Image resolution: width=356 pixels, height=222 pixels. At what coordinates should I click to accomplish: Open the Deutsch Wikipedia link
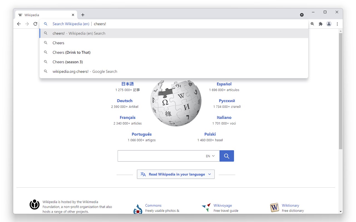coord(125,101)
